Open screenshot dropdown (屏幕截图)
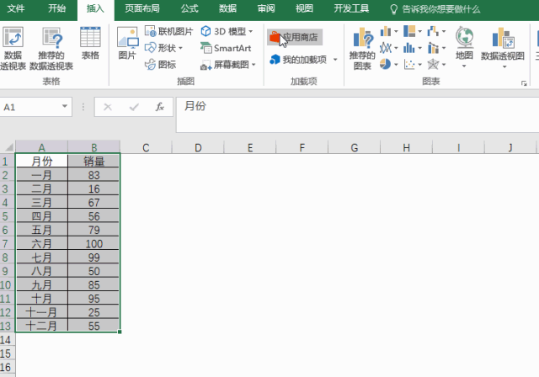This screenshot has width=539, height=377. click(x=228, y=64)
